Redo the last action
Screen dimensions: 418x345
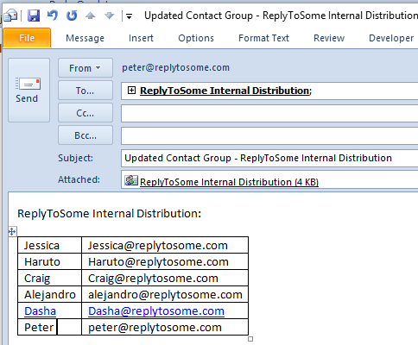coord(72,16)
